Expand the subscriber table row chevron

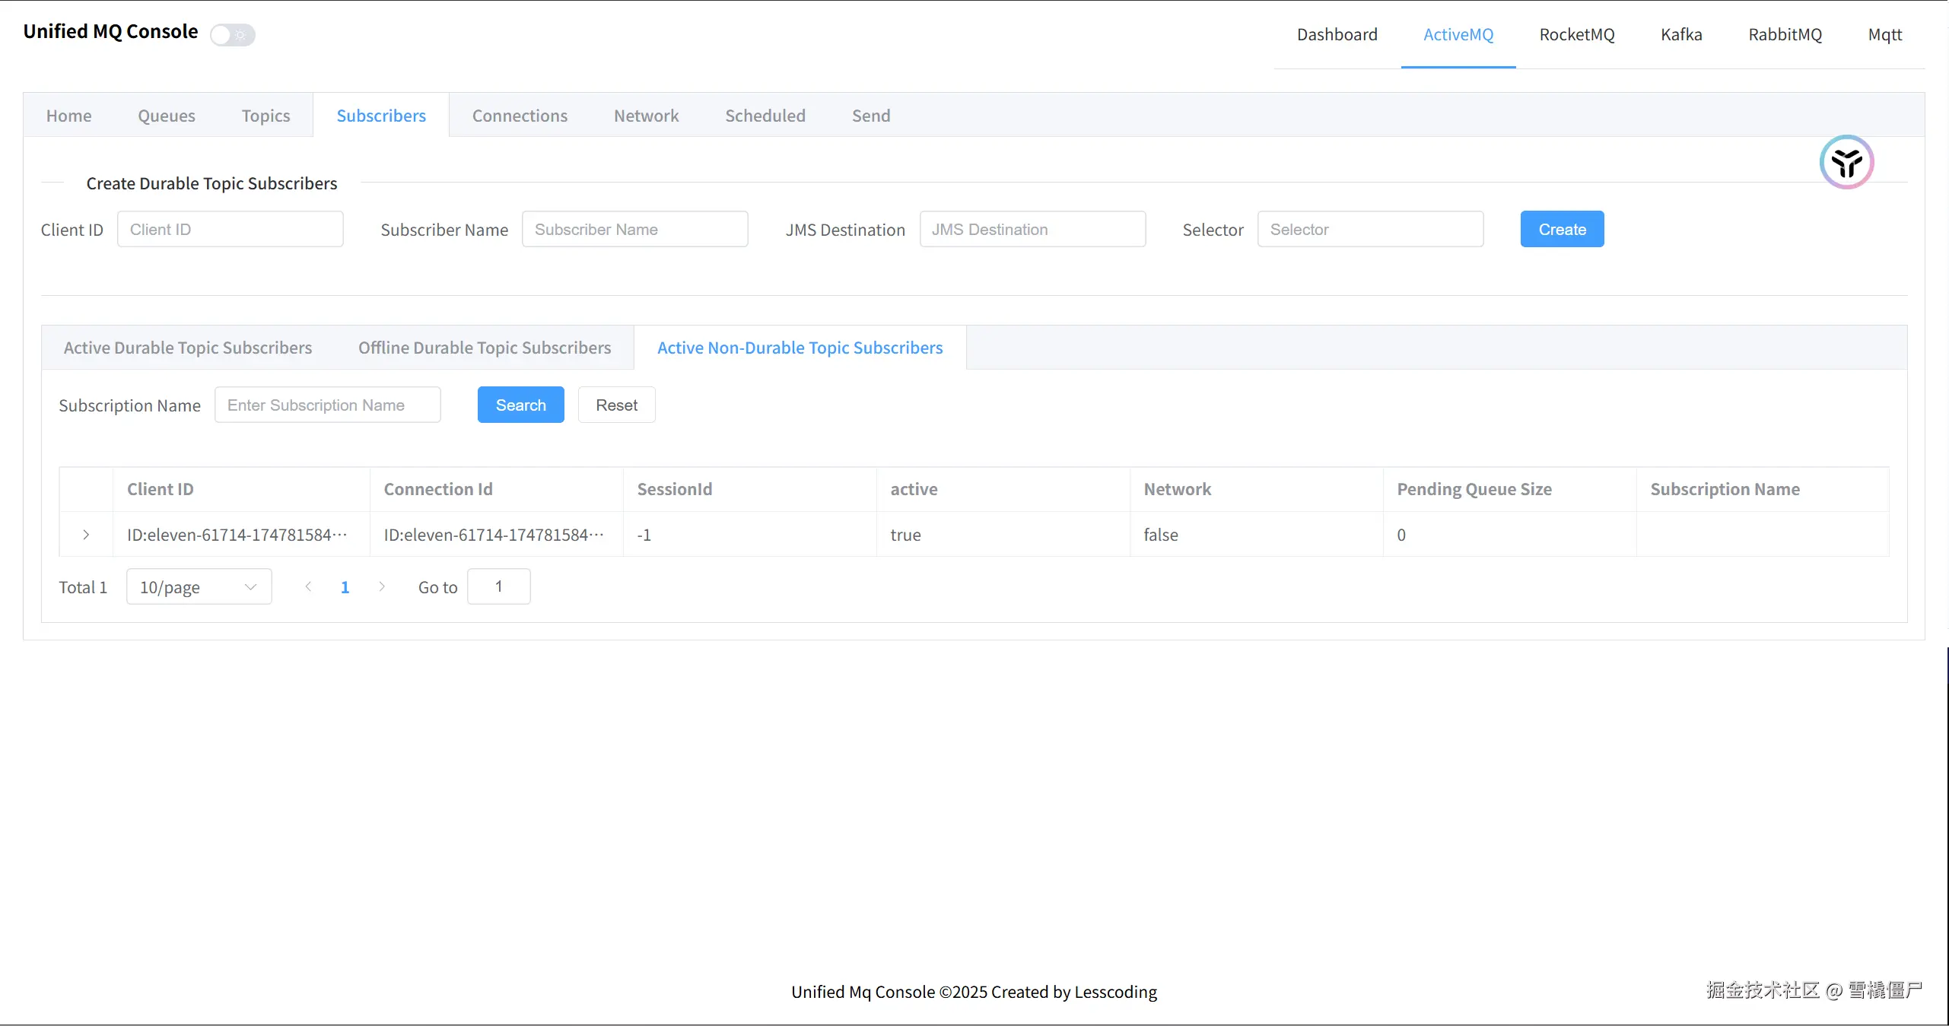(x=86, y=535)
